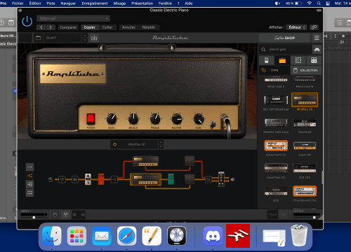Click the gear controller icon beside search
This screenshot has width=351, height=252.
[x=317, y=50]
